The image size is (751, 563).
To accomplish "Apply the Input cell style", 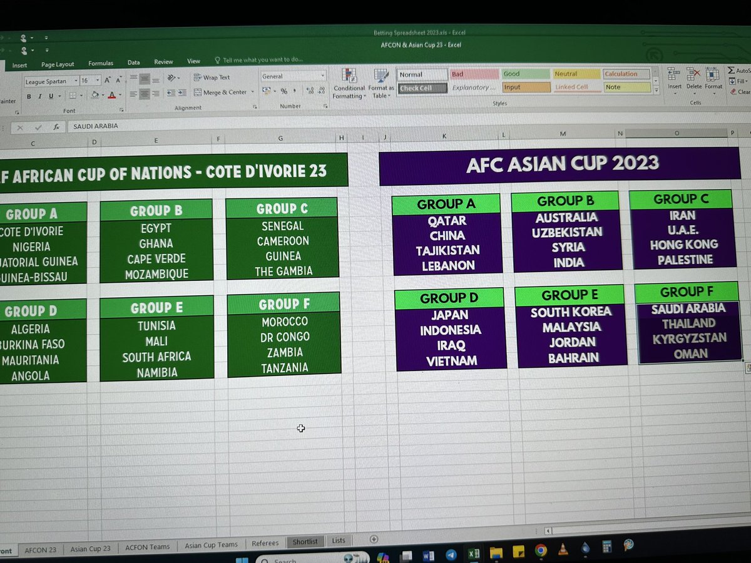I will pyautogui.click(x=525, y=88).
